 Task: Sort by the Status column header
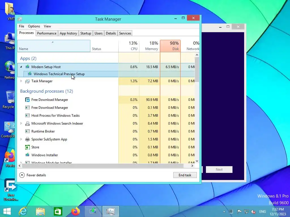click(x=105, y=46)
